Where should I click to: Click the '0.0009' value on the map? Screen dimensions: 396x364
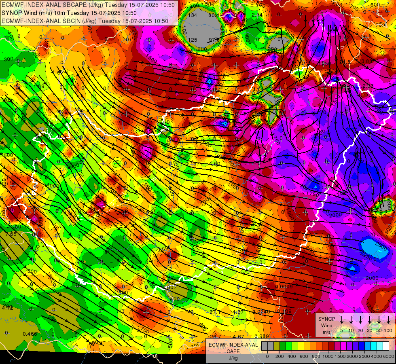click(284, 286)
